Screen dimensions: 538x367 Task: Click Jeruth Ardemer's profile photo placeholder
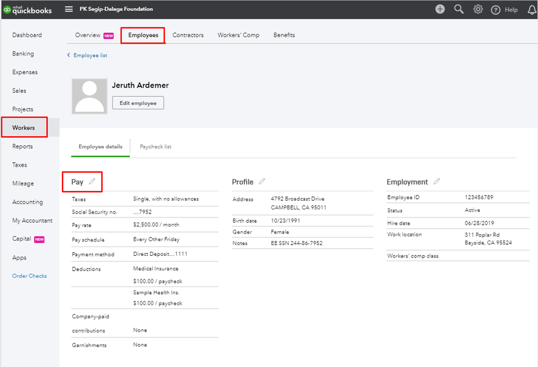pyautogui.click(x=89, y=96)
